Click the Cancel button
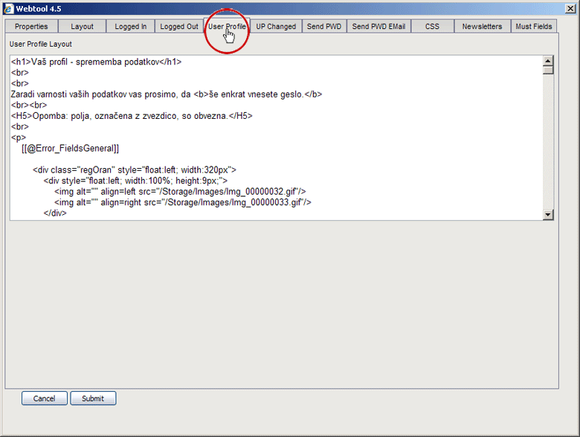Image resolution: width=580 pixels, height=437 pixels. click(45, 398)
